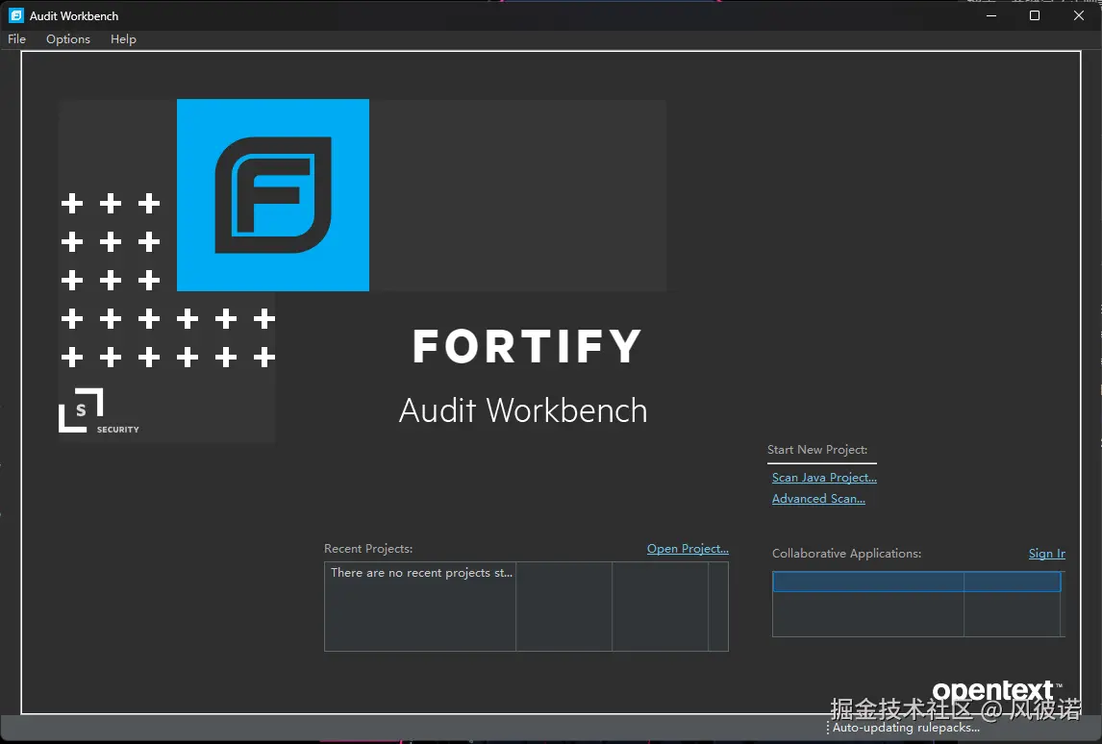Select 'There are no recent projects' row
1102x744 pixels.
coord(422,573)
